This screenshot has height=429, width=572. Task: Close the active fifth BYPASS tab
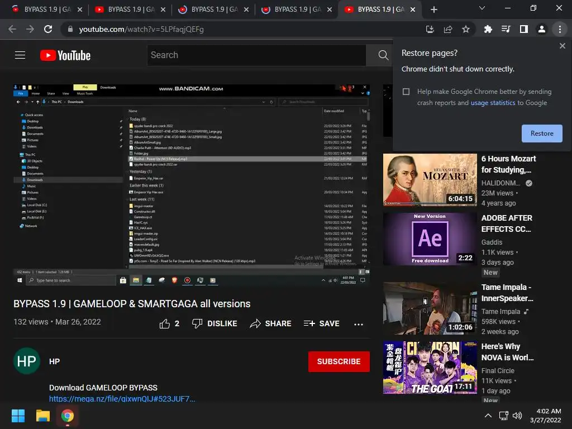click(413, 9)
